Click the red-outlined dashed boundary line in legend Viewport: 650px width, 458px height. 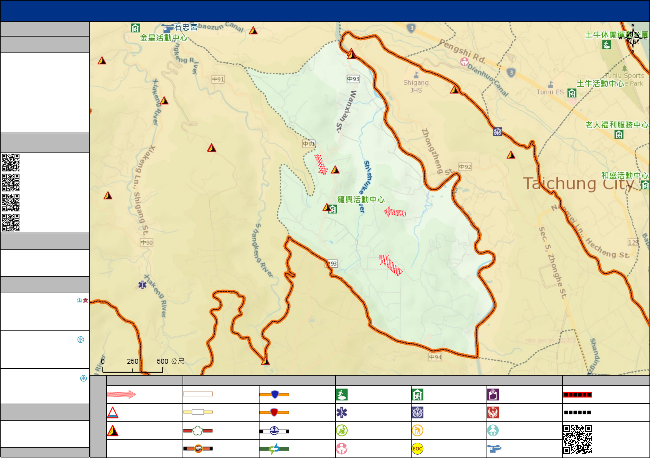tap(578, 395)
